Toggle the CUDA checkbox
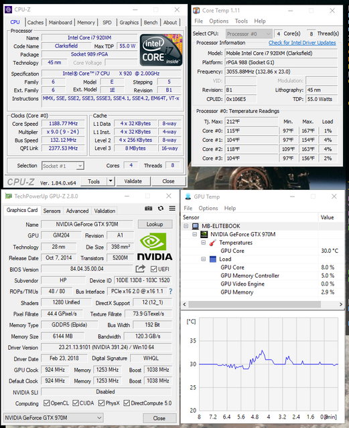This screenshot has height=428, width=349. coord(76,403)
